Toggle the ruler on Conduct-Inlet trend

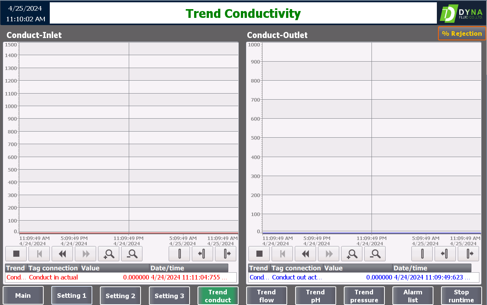coord(179,254)
